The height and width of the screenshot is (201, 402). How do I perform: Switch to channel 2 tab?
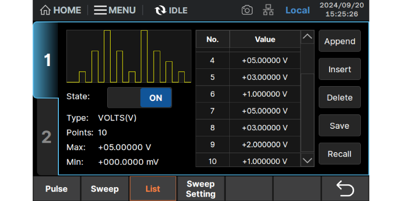pyautogui.click(x=47, y=137)
